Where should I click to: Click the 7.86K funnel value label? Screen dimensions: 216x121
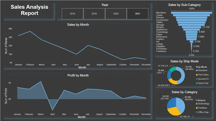(201, 37)
